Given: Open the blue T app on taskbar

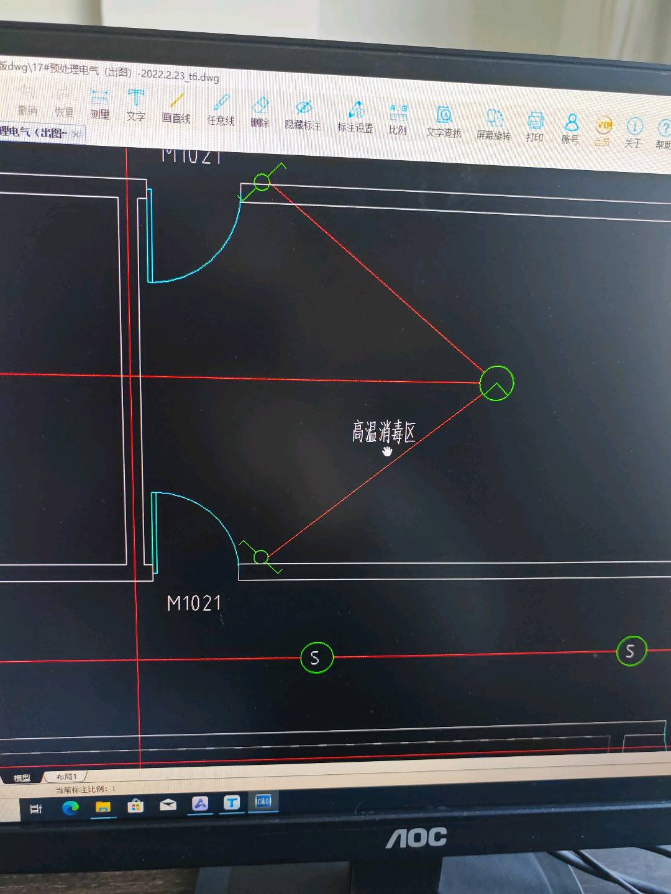Looking at the screenshot, I should point(232,803).
